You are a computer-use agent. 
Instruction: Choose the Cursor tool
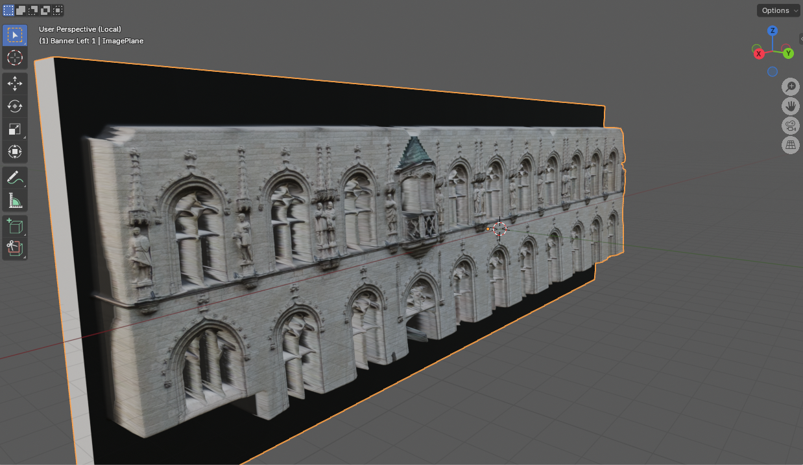pyautogui.click(x=15, y=58)
